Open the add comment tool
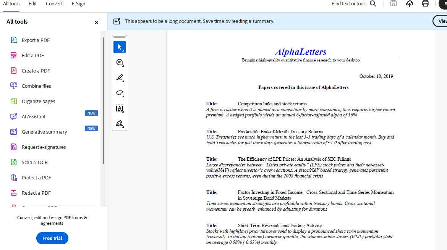This screenshot has height=250, width=447. 120,62
